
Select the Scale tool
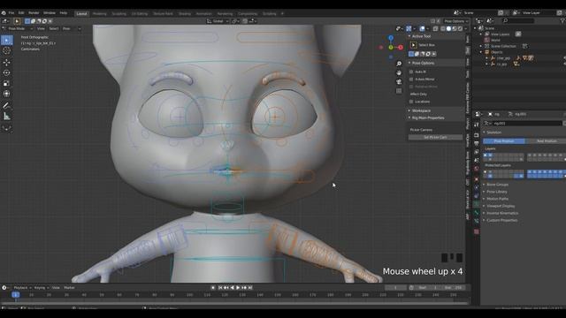(6, 83)
